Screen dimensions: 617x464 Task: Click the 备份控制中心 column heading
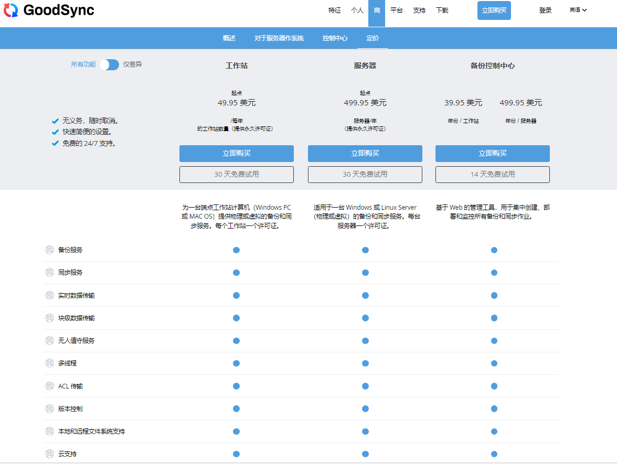(x=492, y=66)
